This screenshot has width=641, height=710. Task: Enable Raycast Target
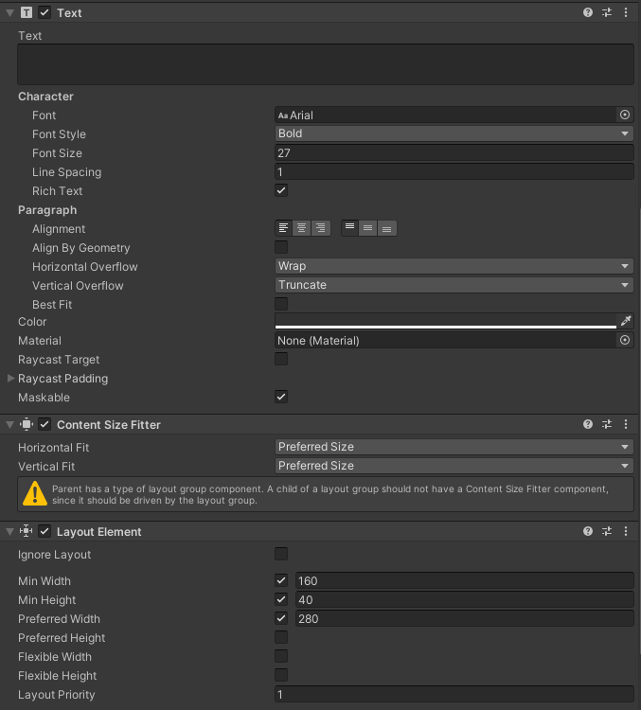(281, 359)
